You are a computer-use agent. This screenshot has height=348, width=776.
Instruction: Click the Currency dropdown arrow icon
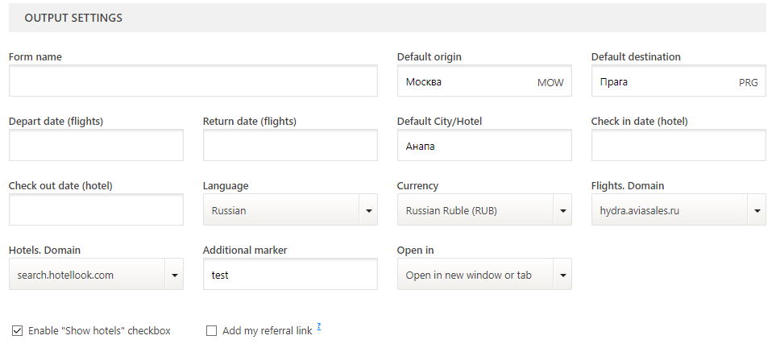562,210
